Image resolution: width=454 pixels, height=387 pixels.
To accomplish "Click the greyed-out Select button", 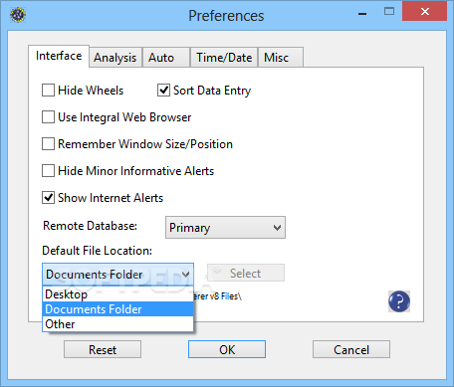I will [246, 273].
